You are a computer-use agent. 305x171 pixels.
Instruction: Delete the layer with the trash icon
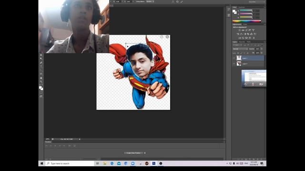pyautogui.click(x=261, y=159)
